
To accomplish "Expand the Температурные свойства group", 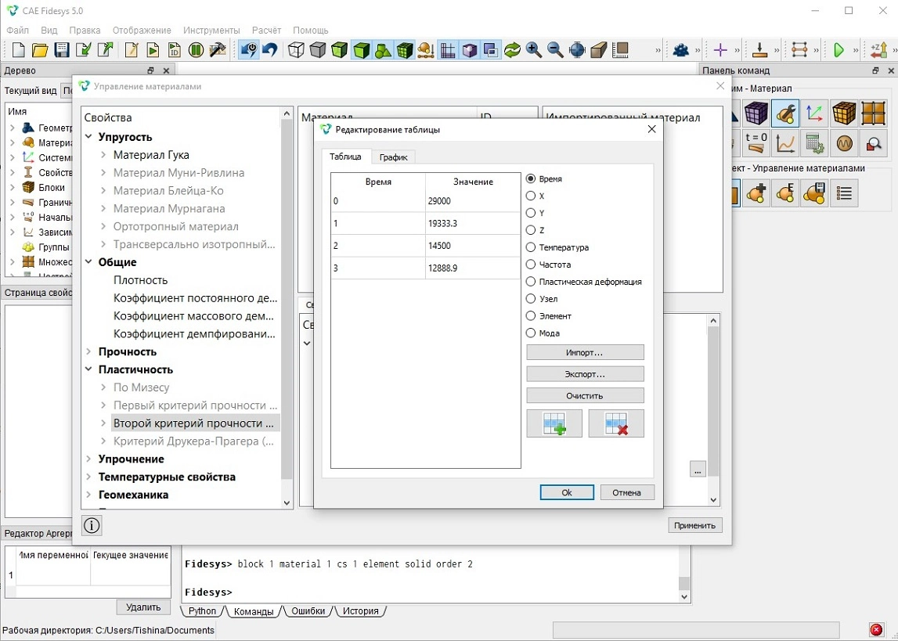I will 88,477.
